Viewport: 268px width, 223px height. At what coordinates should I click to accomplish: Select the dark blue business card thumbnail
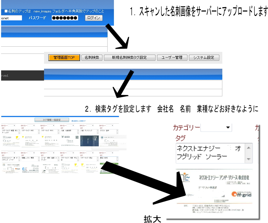coord(89,141)
